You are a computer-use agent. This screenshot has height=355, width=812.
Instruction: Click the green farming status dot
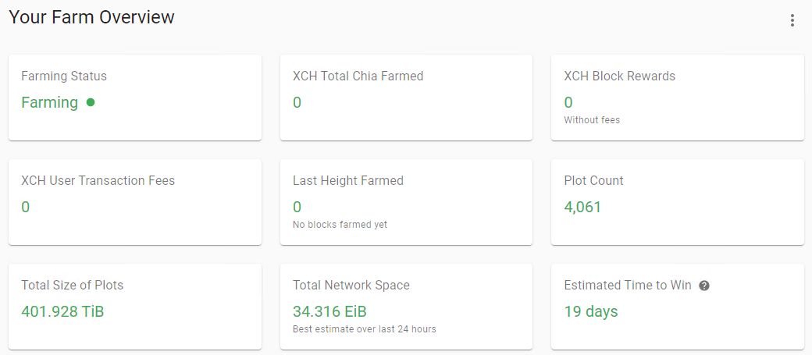pos(91,101)
